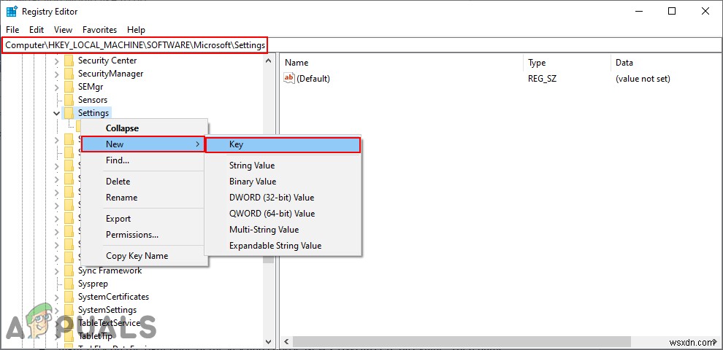Expand the Sync Framework key
The width and height of the screenshot is (723, 350).
(x=57, y=271)
